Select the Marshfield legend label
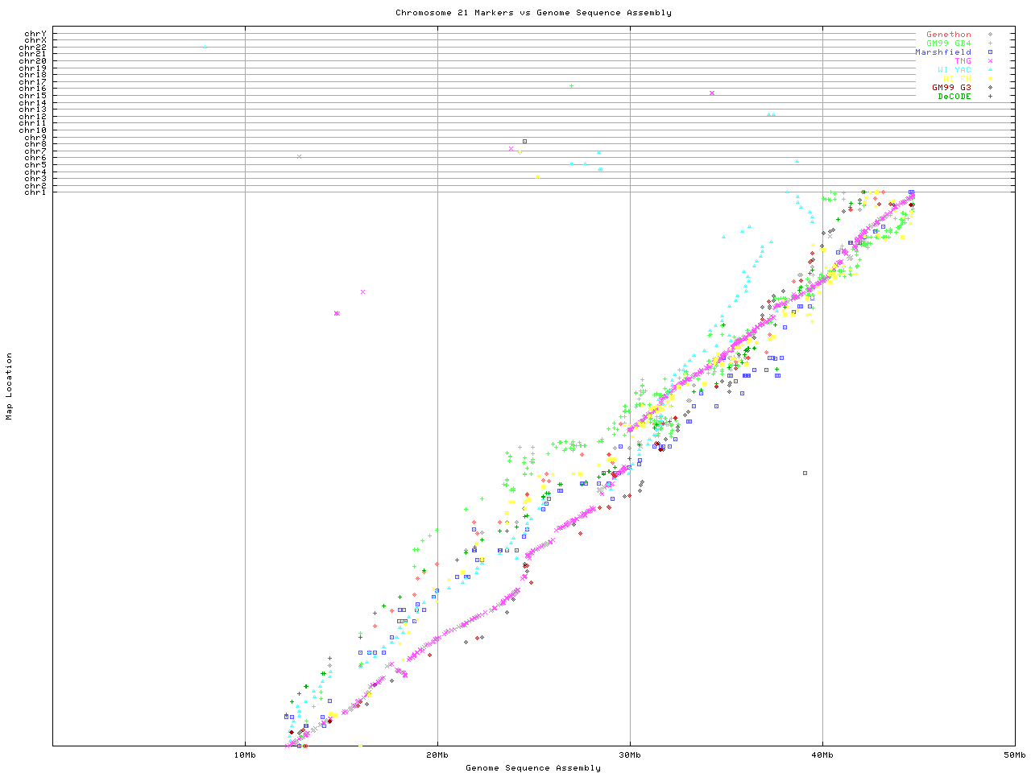 943,52
